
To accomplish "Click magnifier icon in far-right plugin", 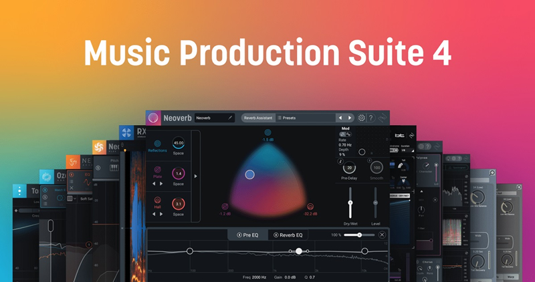I will coord(519,187).
